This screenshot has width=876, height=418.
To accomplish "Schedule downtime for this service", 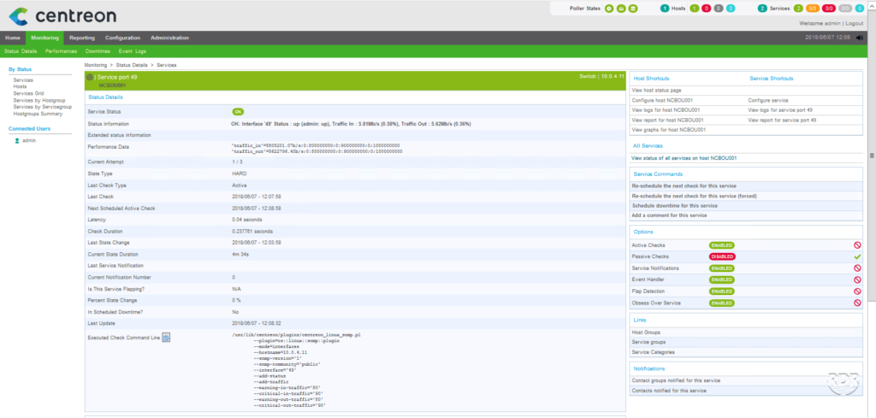I will click(674, 206).
